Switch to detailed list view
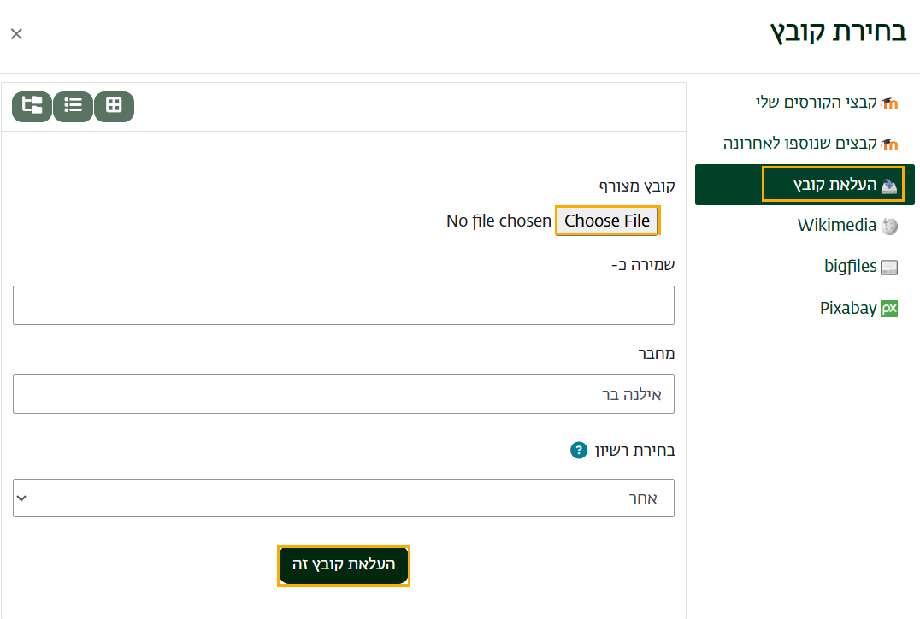This screenshot has width=920, height=619. [74, 106]
